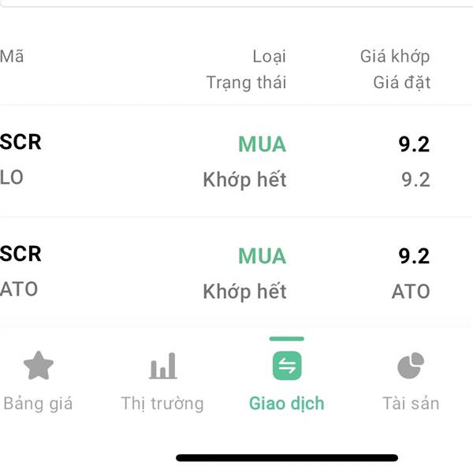Viewport: 473px width, 473px height.
Task: Tap the Trạng thái column header
Action: pyautogui.click(x=246, y=83)
